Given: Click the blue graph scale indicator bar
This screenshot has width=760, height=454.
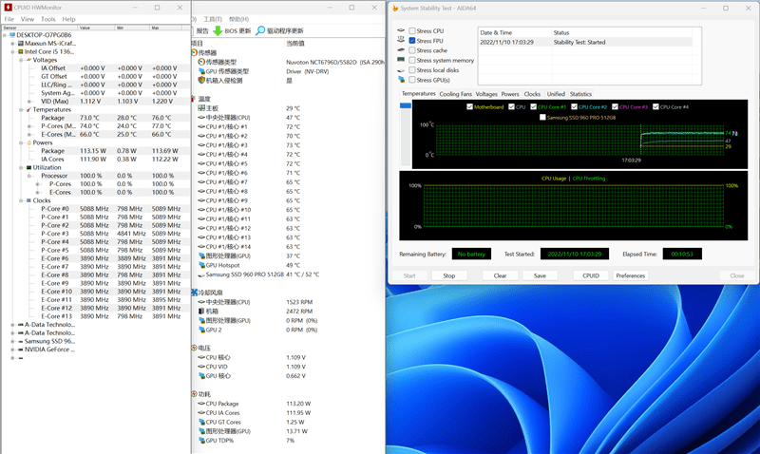Looking at the screenshot, I should coord(406,105).
